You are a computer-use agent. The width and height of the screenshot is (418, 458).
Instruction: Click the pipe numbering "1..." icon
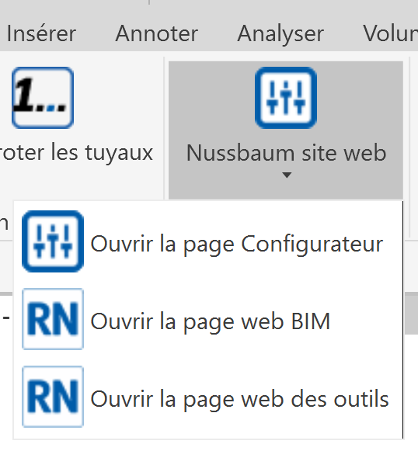tap(43, 98)
